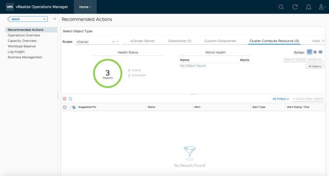Toggle the first square badge view
The height and width of the screenshot is (176, 329).
pyautogui.click(x=309, y=52)
